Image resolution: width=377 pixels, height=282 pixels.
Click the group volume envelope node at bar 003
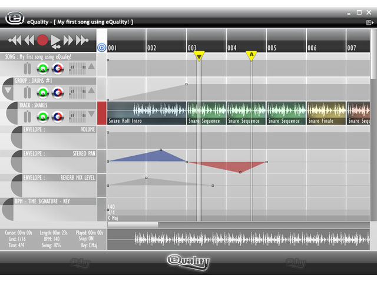pos(186,84)
